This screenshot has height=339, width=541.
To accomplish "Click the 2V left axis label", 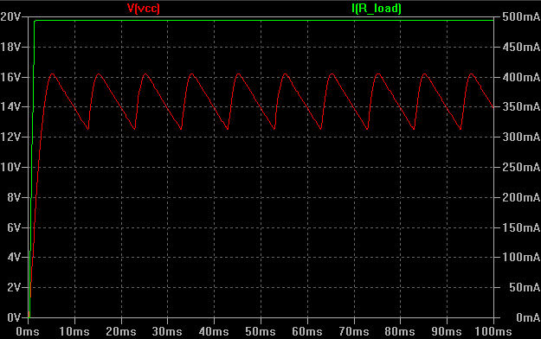I will [14, 287].
